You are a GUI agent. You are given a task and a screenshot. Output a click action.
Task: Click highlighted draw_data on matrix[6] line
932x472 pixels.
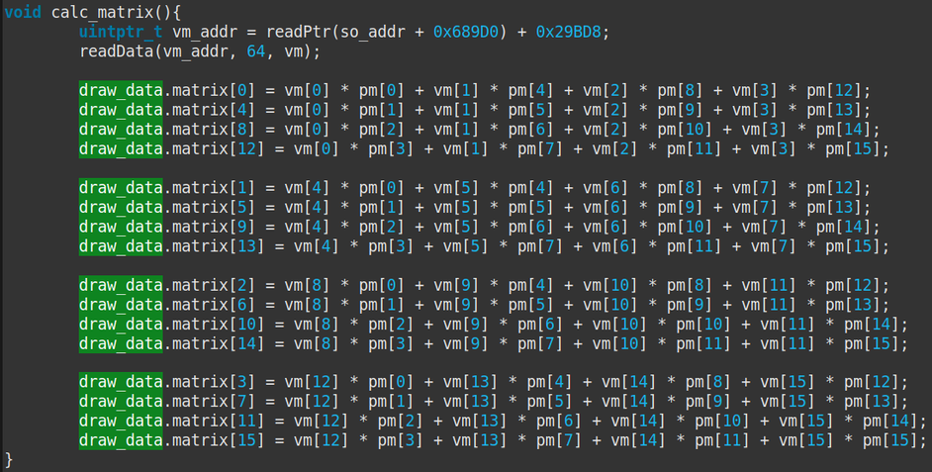tap(121, 305)
